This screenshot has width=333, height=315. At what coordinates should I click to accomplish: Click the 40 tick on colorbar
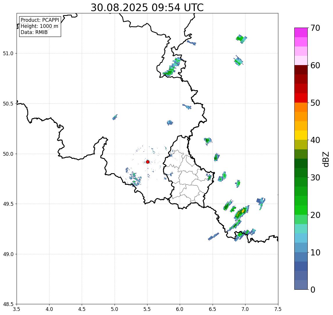pyautogui.click(x=315, y=140)
